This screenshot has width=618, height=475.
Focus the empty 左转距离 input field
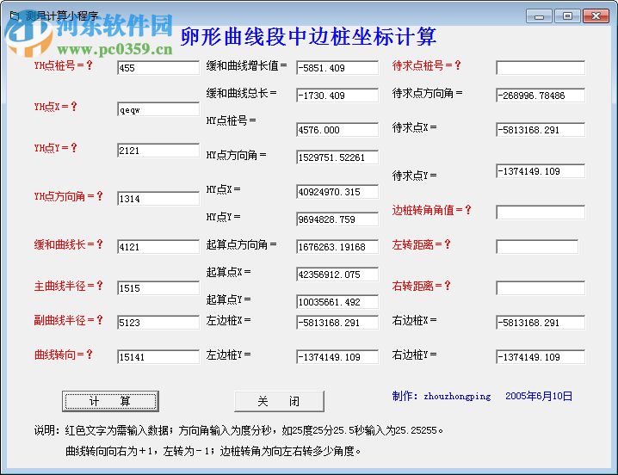537,247
